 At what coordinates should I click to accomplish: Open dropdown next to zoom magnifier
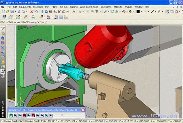pyautogui.click(x=109, y=12)
